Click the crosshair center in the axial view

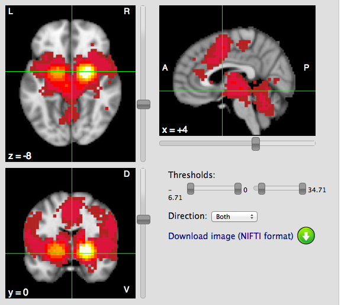(x=72, y=71)
